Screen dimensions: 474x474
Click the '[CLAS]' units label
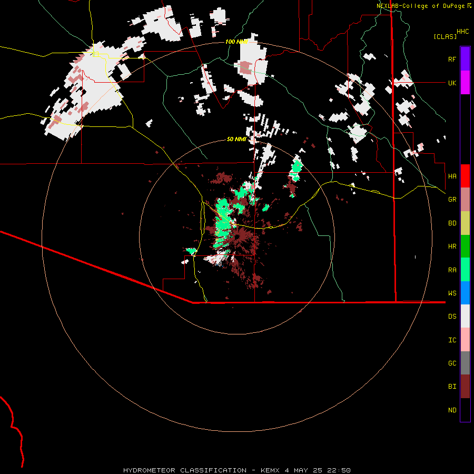click(x=445, y=36)
